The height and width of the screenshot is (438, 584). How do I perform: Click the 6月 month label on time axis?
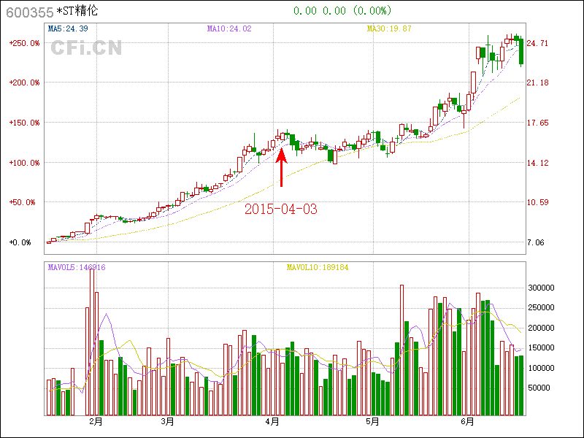(x=468, y=421)
